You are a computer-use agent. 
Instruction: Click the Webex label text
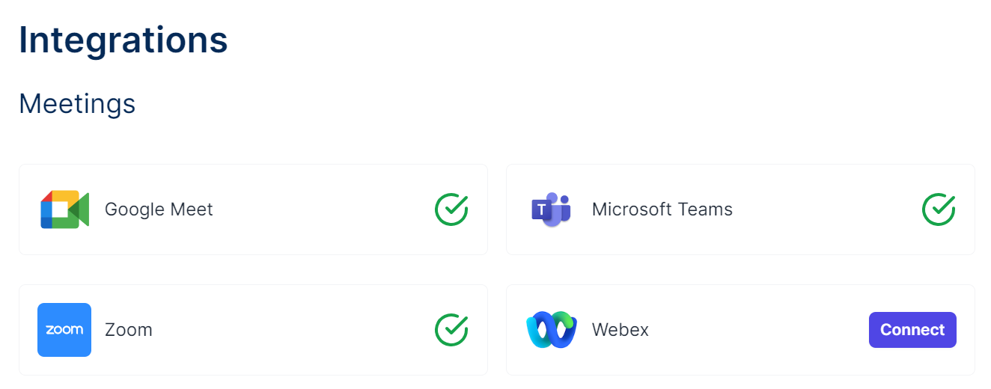tap(620, 330)
